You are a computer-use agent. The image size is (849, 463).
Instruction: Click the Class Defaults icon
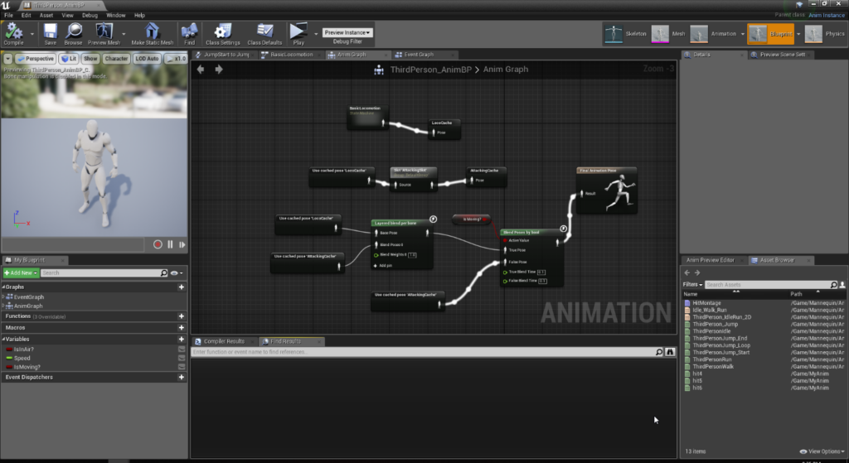point(264,31)
